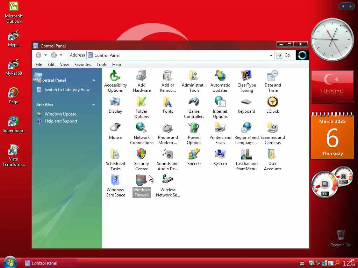Click the Go button beside address bar
358x268 pixels.
coord(283,55)
